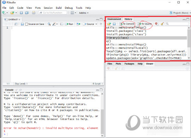Maximize the History pane
Image resolution: width=191 pixels, height=138 pixels.
pyautogui.click(x=188, y=19)
